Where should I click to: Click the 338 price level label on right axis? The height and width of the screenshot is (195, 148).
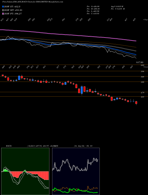[x=142, y=82]
